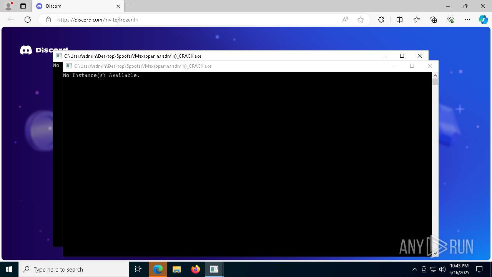Open Edge Settings and more menu
The width and height of the screenshot is (492, 277).
[x=467, y=20]
